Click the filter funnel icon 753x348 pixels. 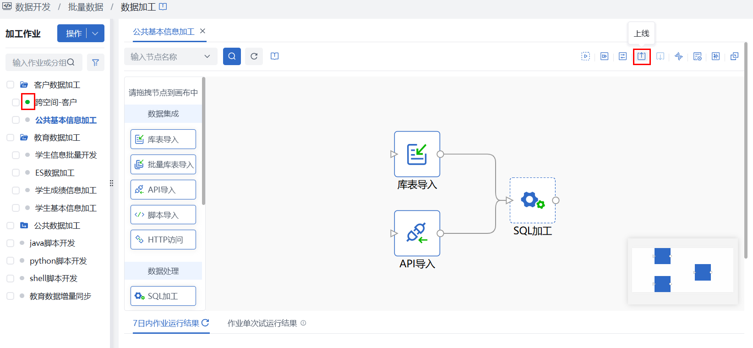95,62
